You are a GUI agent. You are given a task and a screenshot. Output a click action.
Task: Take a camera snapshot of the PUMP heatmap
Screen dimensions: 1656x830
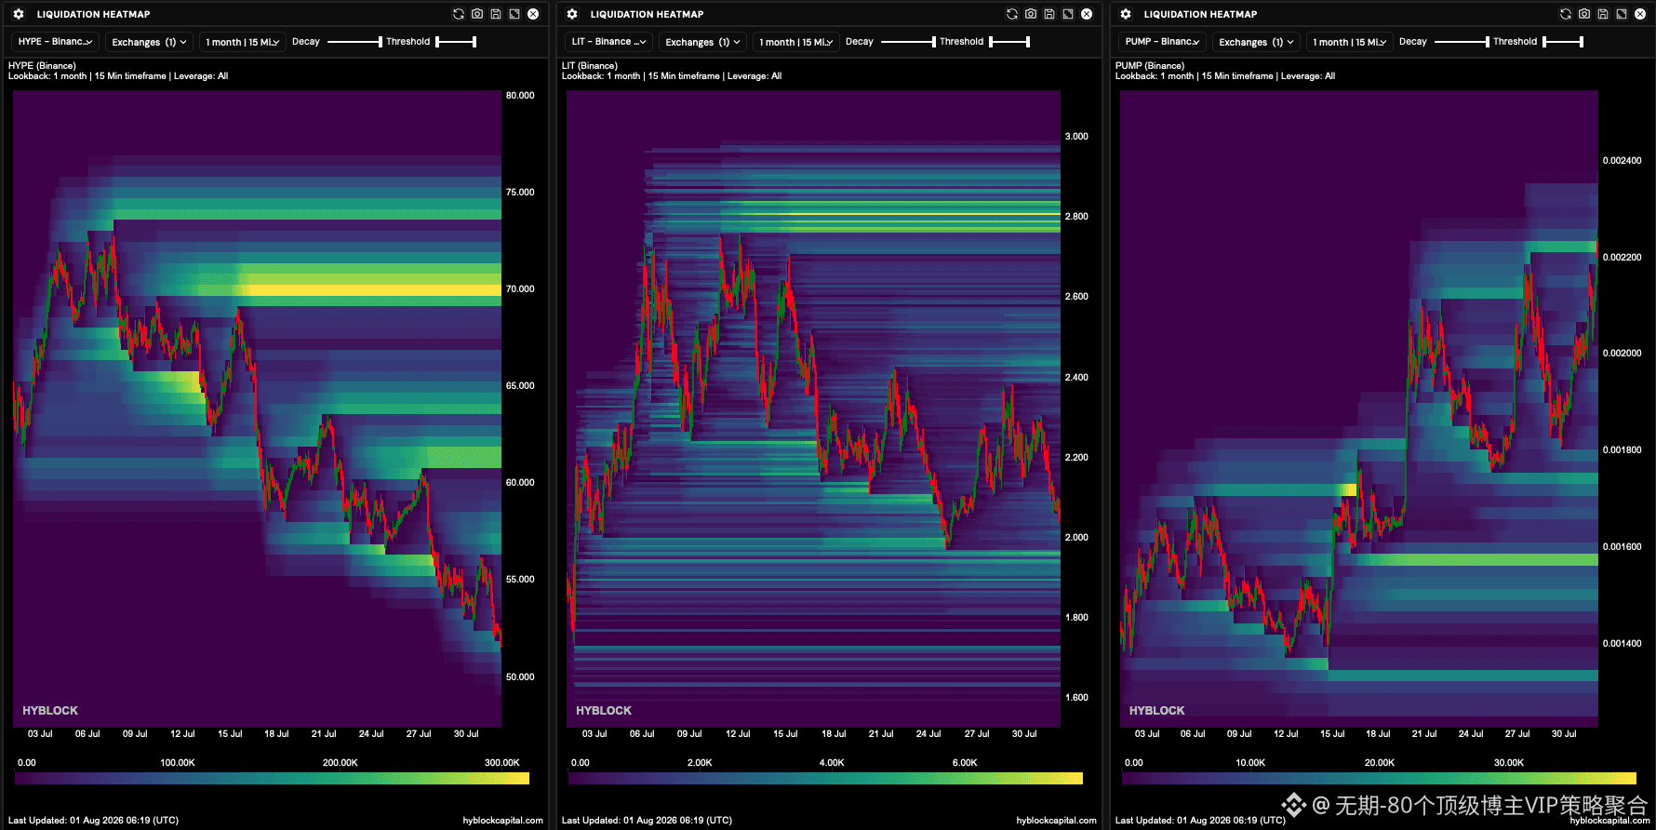(1584, 14)
